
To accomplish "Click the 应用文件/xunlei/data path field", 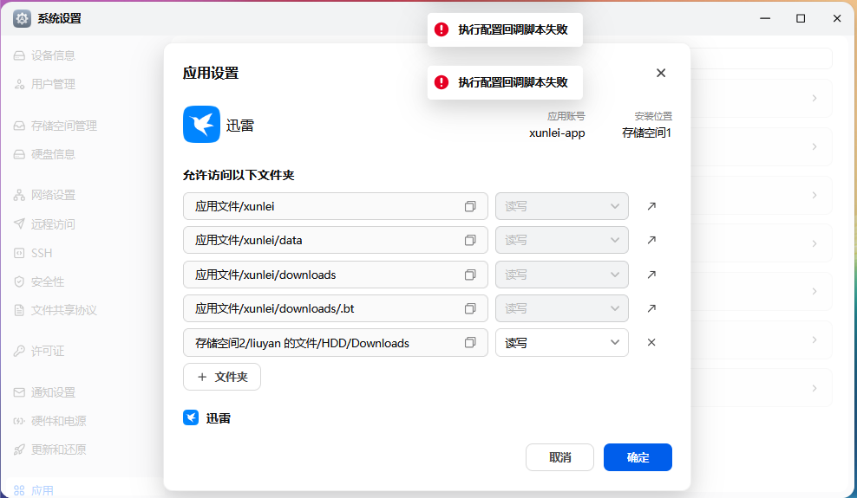I will [x=336, y=240].
